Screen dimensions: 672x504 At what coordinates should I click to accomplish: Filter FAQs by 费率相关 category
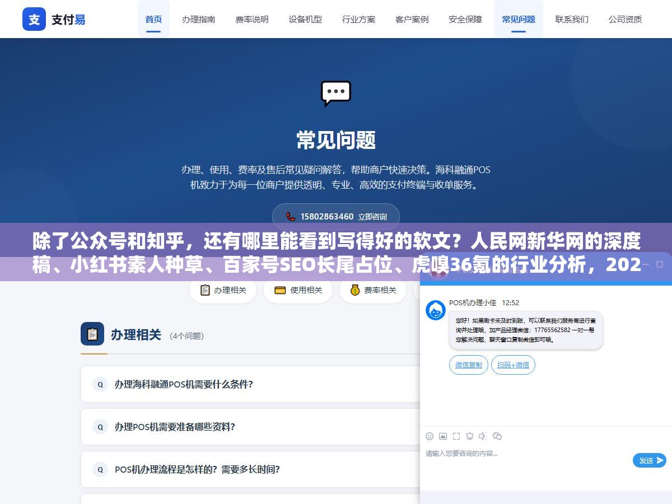[x=373, y=290]
